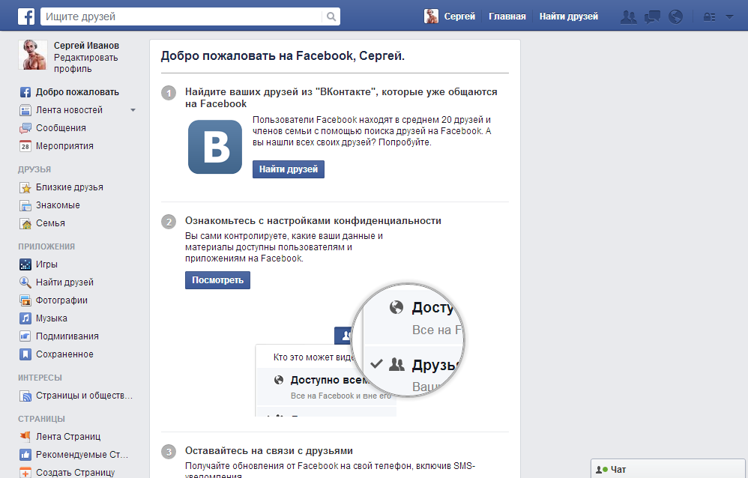The width and height of the screenshot is (748, 478).
Task: Focus the Ищите друзей search field
Action: point(181,16)
